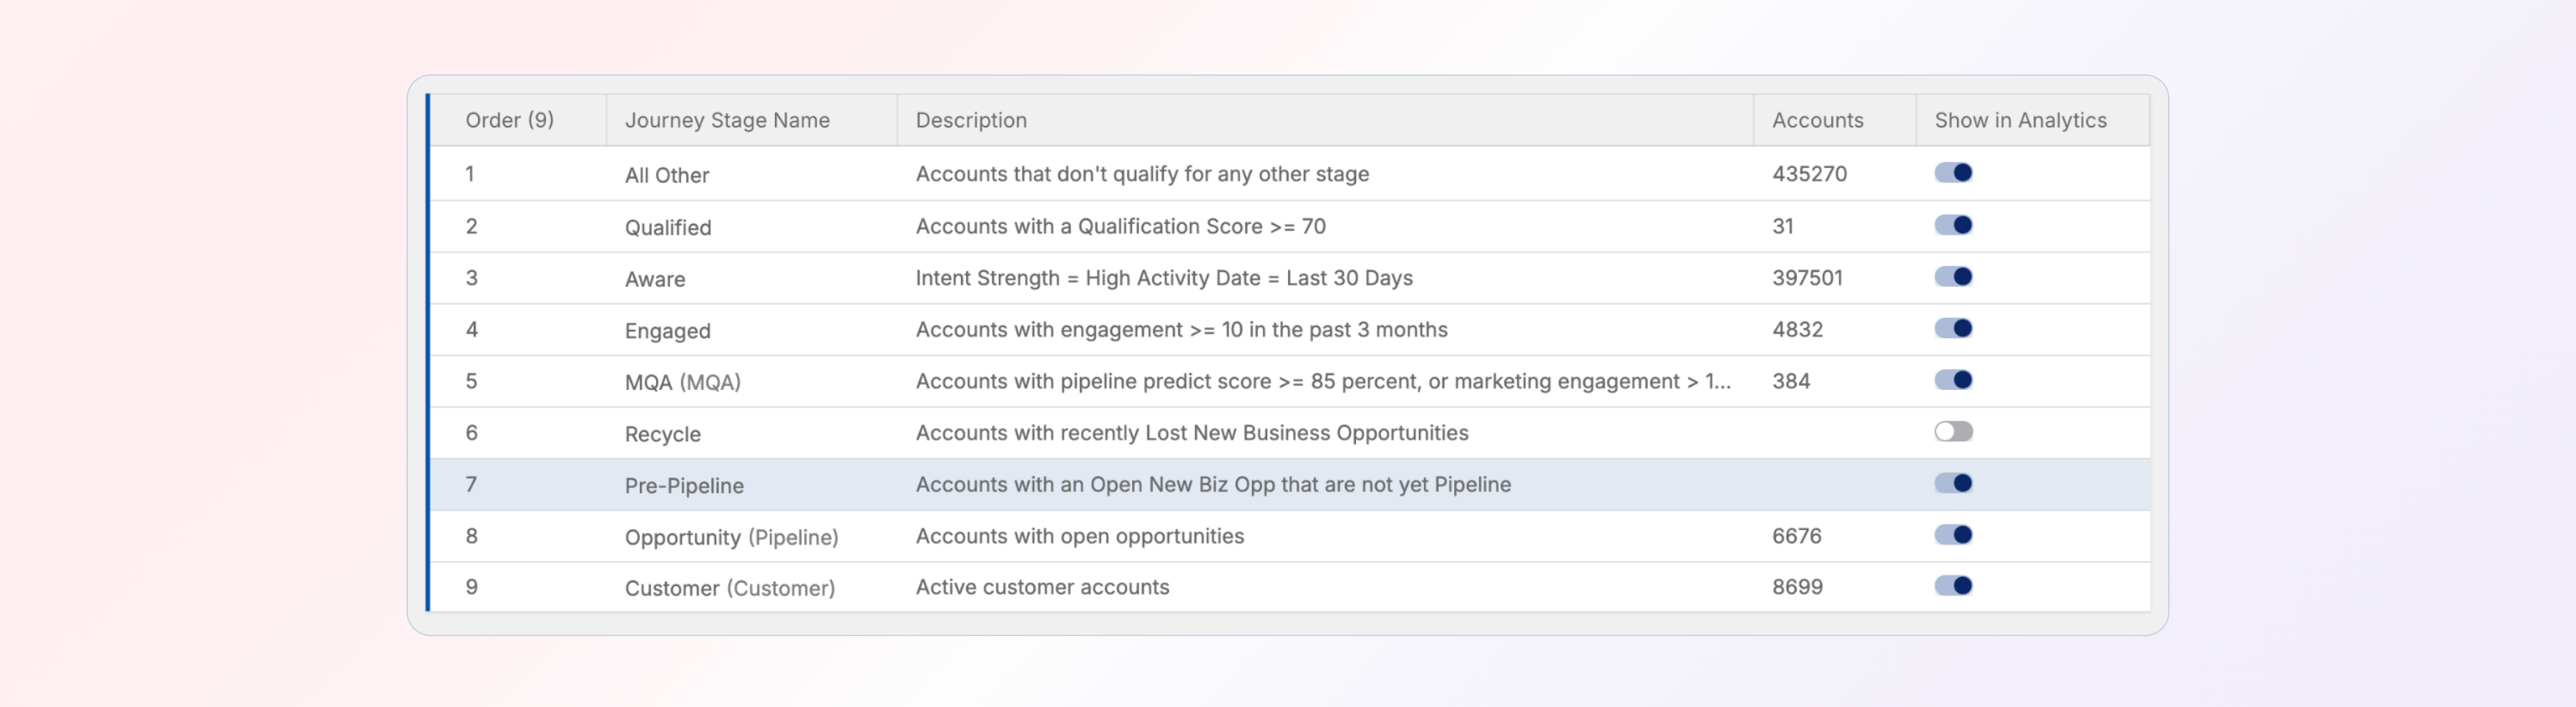Image resolution: width=2576 pixels, height=707 pixels.
Task: Click the Description column header
Action: pyautogui.click(x=970, y=120)
